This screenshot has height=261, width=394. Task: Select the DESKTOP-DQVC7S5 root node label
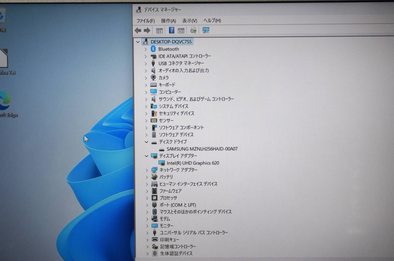coord(171,42)
